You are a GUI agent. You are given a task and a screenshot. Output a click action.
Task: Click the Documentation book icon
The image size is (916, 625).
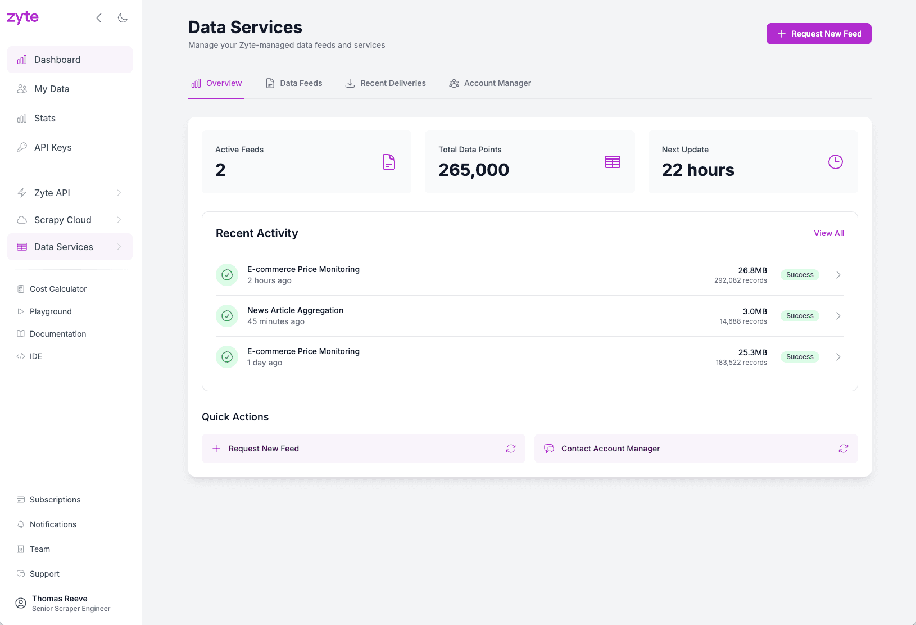pyautogui.click(x=21, y=334)
